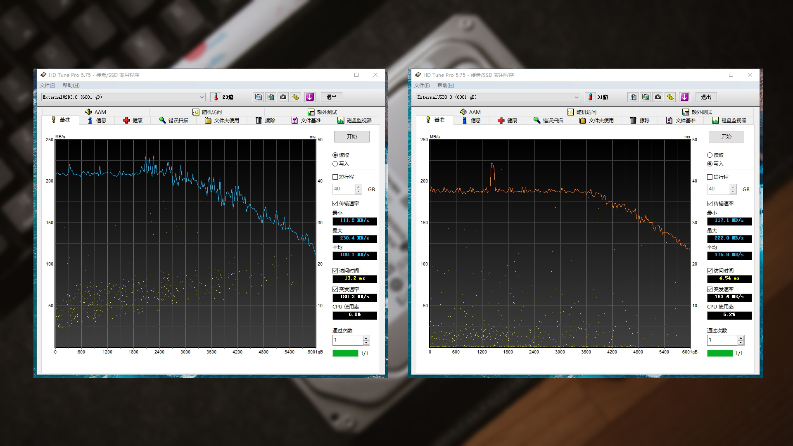
Task: Open the 健康 (Health) tab in left window
Action: click(133, 120)
